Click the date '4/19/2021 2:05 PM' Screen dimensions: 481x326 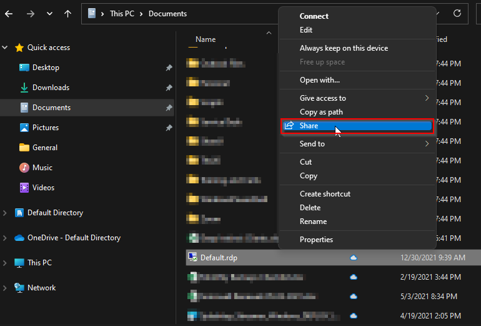point(430,316)
